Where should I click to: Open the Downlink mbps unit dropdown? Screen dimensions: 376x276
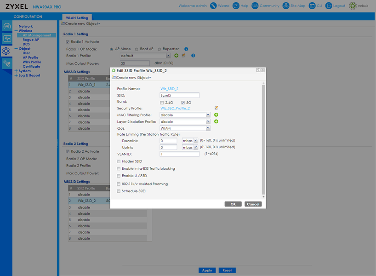(x=190, y=140)
